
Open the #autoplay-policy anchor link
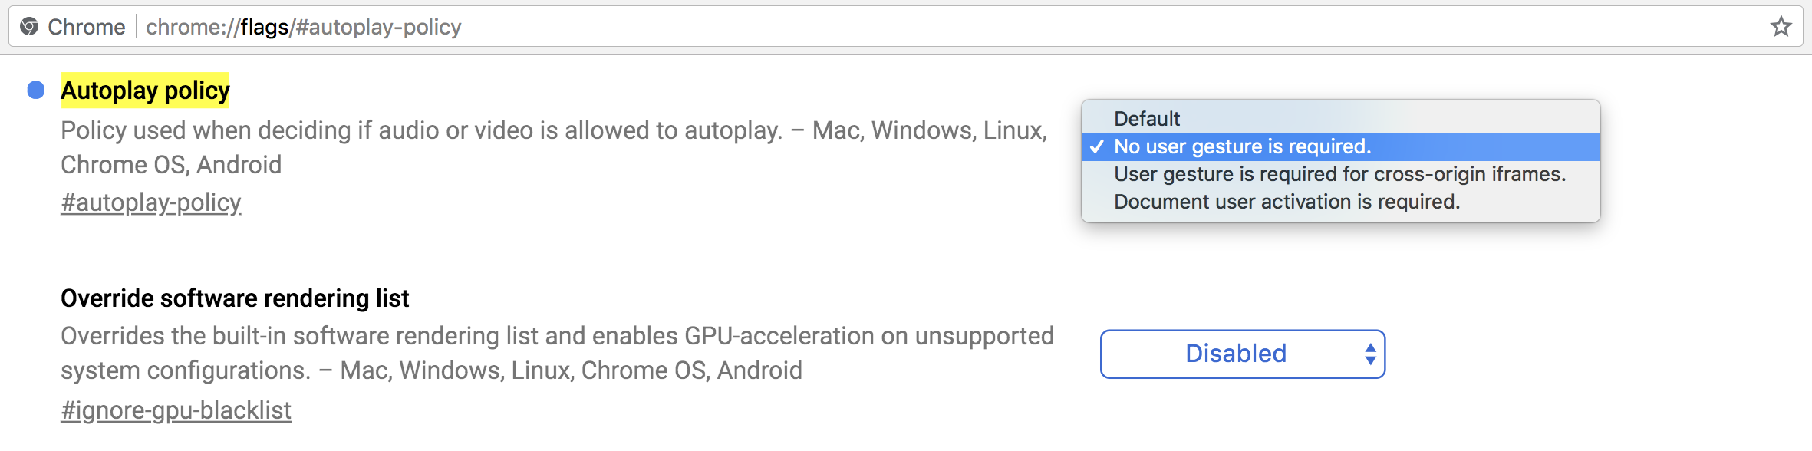(x=151, y=202)
